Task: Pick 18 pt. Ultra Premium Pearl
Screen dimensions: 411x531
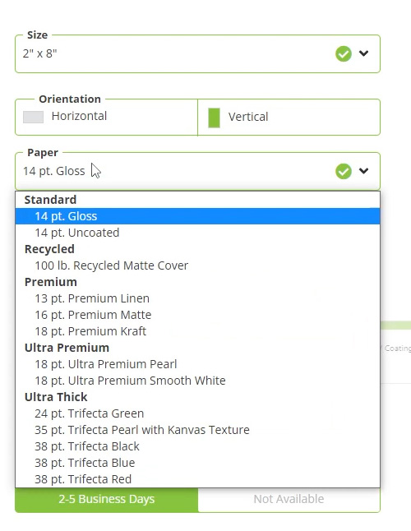Action: (198, 364)
